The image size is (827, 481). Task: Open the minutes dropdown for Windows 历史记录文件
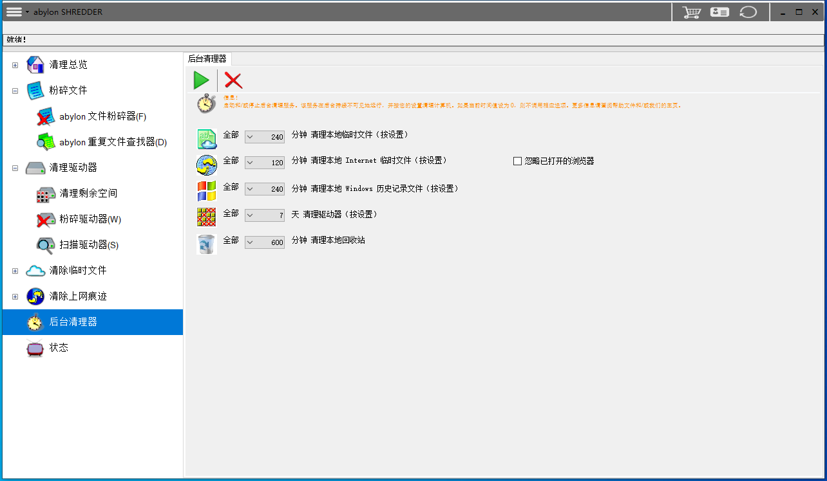pos(251,189)
